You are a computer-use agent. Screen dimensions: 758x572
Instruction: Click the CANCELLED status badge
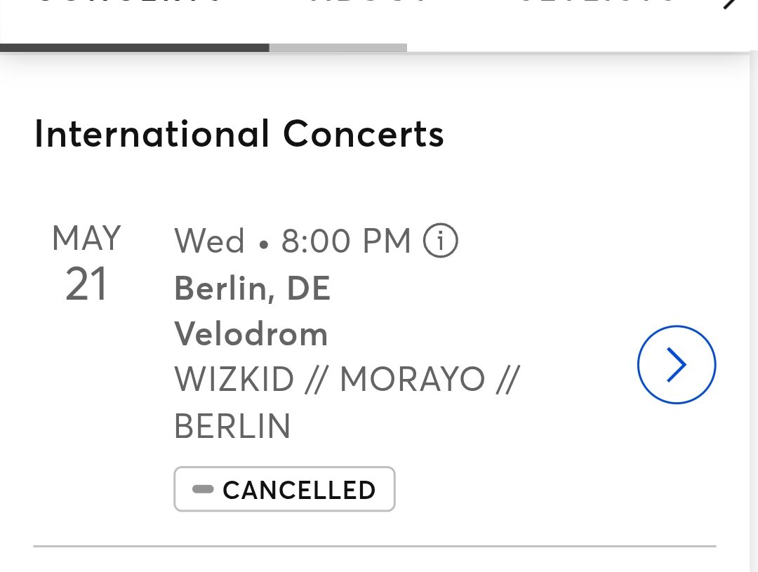point(284,489)
